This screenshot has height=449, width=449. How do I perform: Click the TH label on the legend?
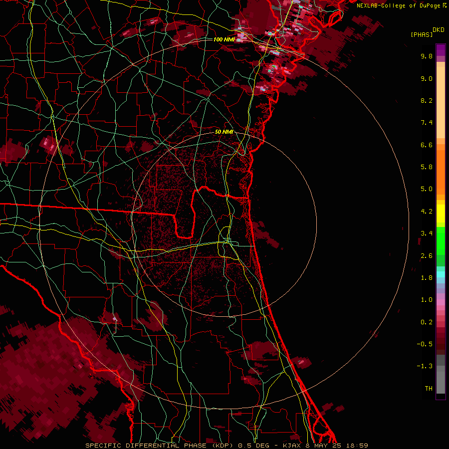coord(429,389)
